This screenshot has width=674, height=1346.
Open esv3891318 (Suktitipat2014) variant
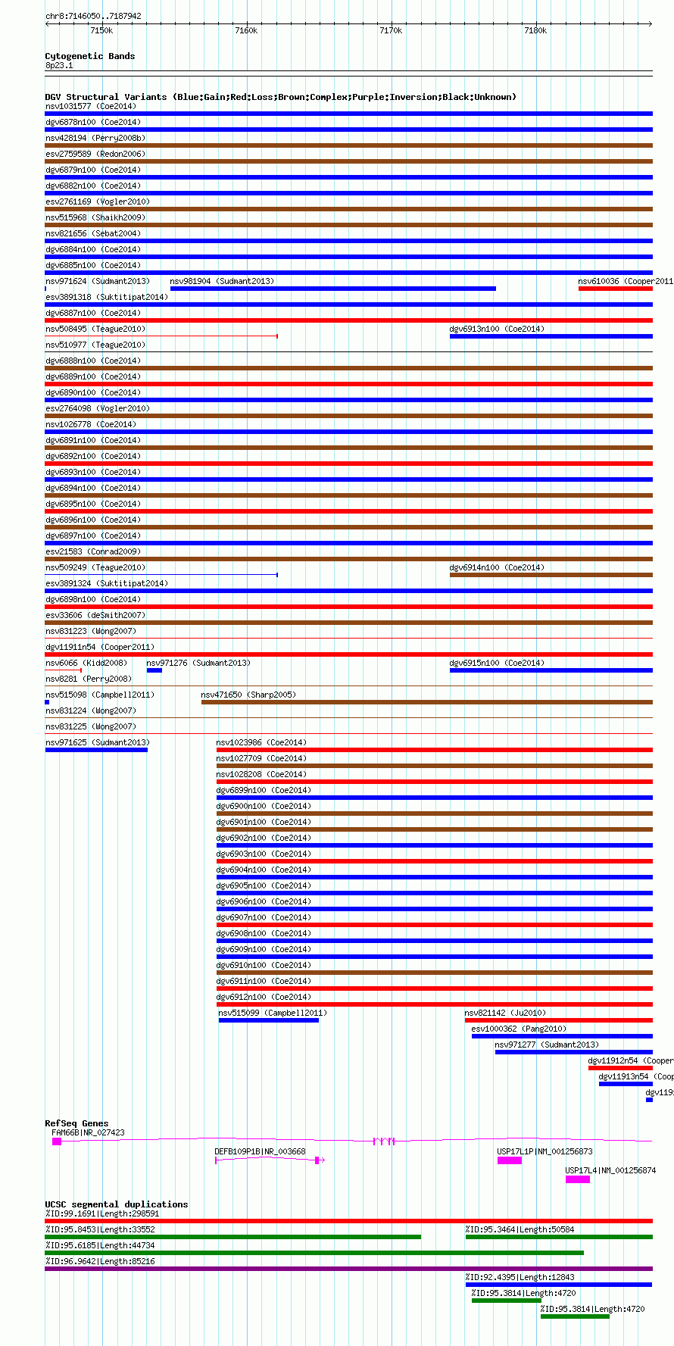click(x=107, y=297)
